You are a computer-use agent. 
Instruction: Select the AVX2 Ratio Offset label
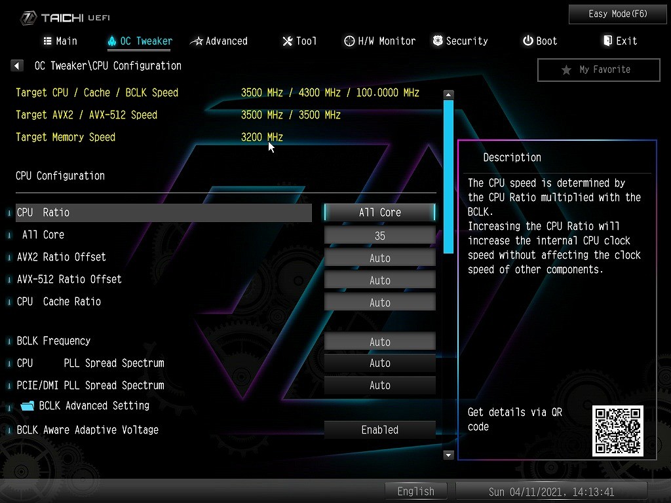point(61,257)
